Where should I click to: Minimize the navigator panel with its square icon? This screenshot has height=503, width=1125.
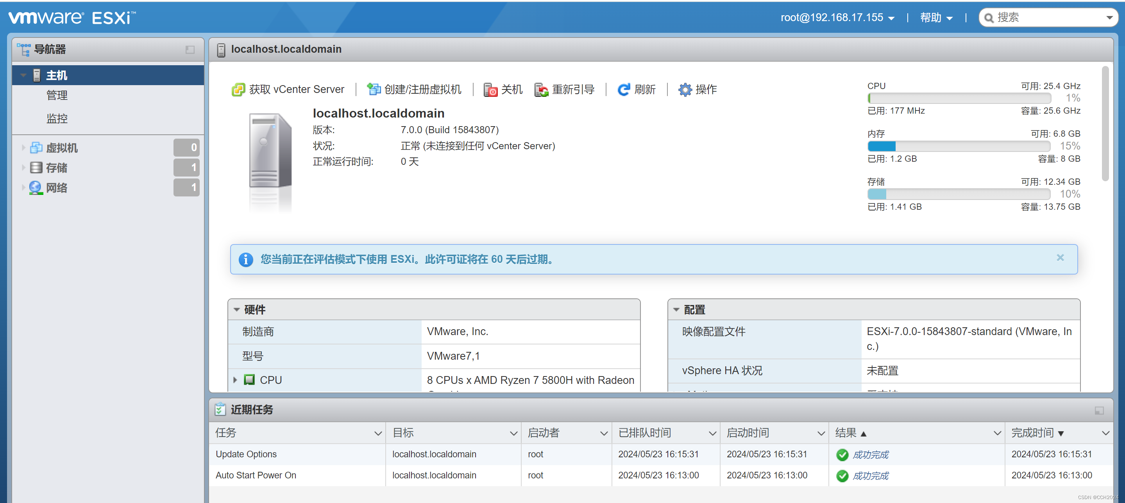[x=190, y=50]
